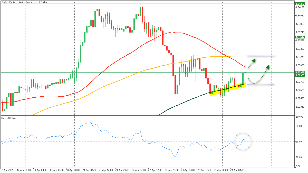Open the RSI(14) 54.57 indicator label

9,118
